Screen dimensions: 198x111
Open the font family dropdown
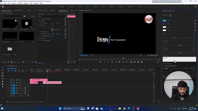pyautogui.click(x=179, y=66)
